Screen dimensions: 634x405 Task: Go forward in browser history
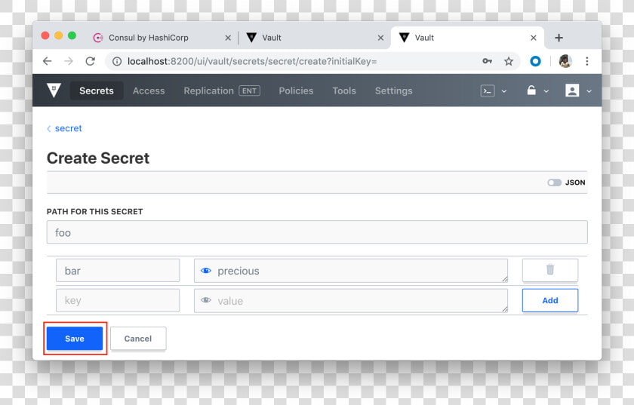coord(69,61)
